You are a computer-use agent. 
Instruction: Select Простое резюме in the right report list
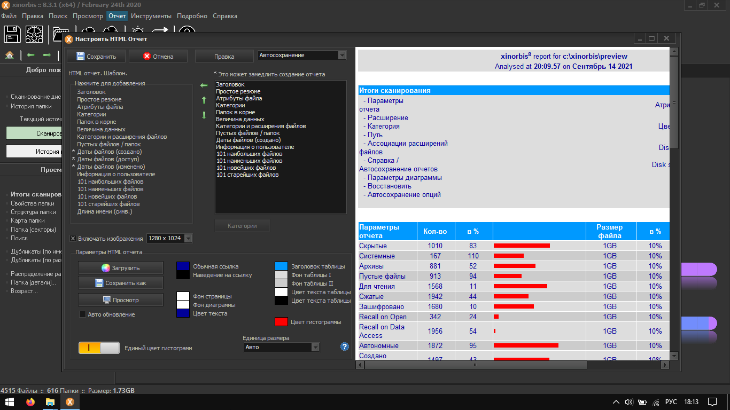point(238,91)
